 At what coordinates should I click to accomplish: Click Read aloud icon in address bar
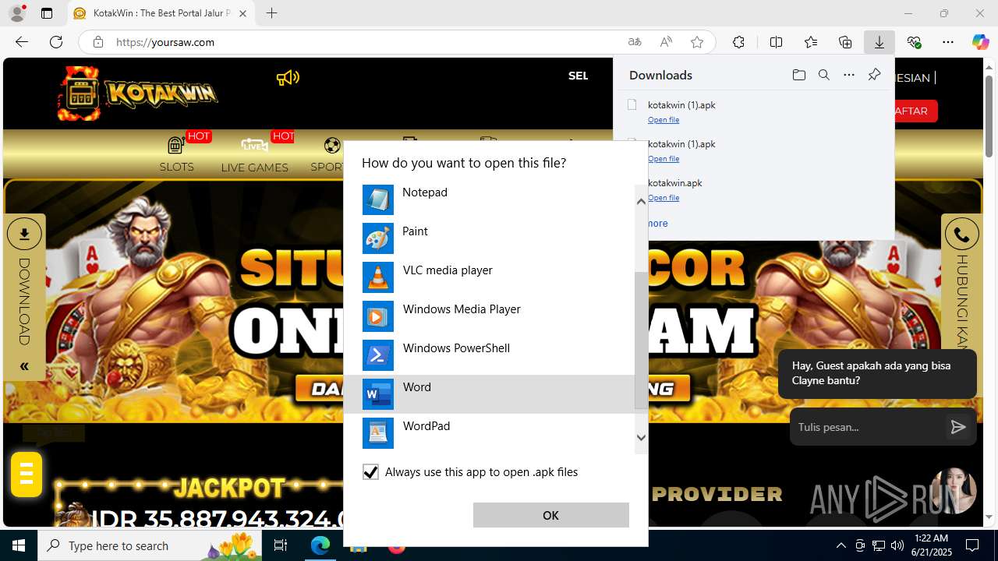tap(666, 42)
